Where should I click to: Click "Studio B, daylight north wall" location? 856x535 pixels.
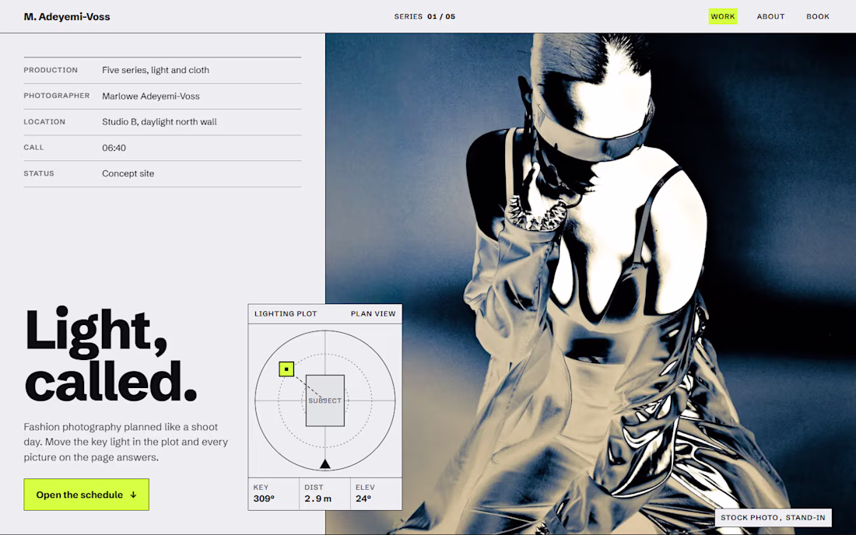click(x=160, y=121)
